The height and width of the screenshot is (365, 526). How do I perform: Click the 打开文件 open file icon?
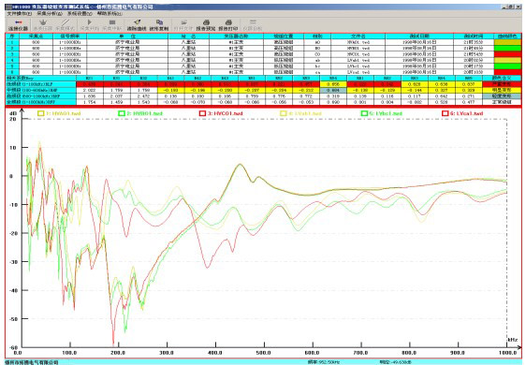183,25
